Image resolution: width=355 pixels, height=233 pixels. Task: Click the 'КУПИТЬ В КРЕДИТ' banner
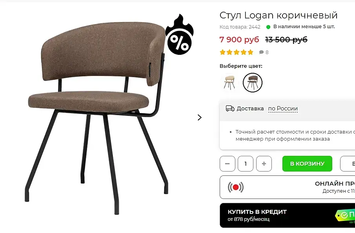pyautogui.click(x=287, y=215)
